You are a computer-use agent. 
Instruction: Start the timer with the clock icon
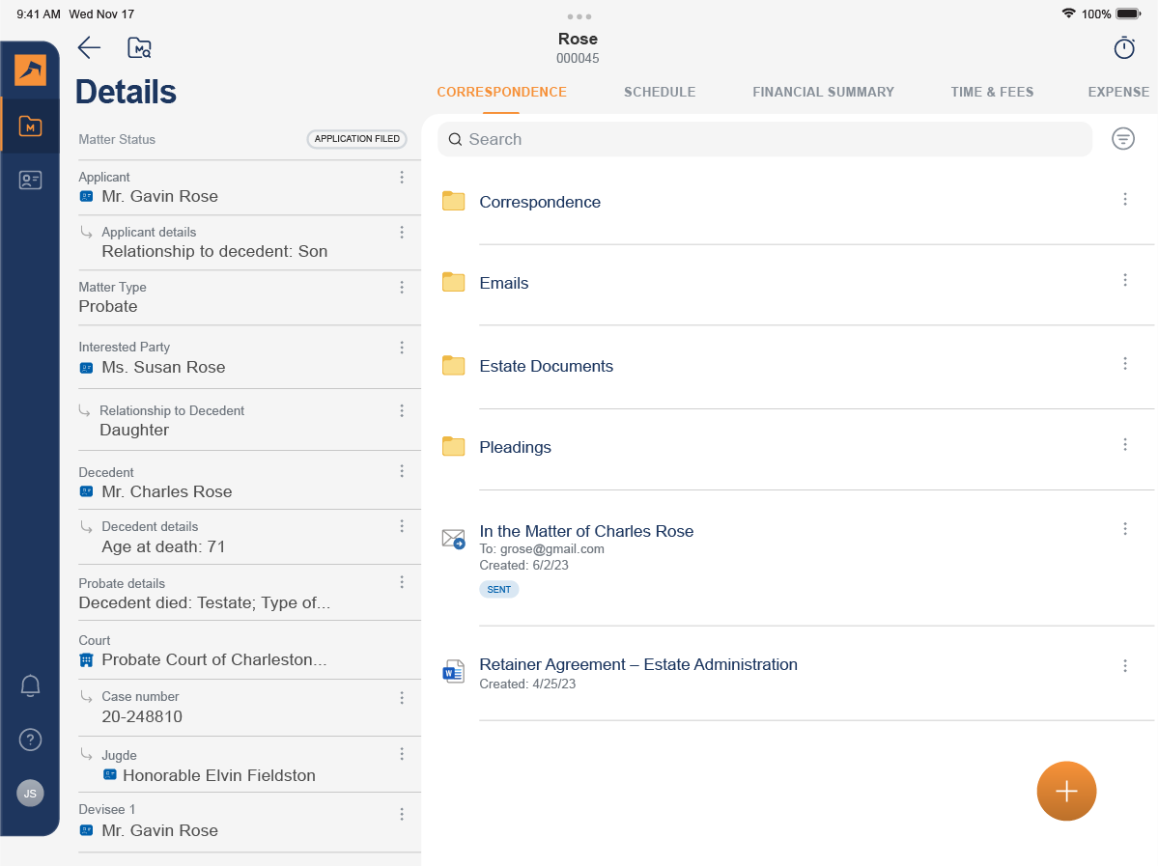(x=1123, y=47)
